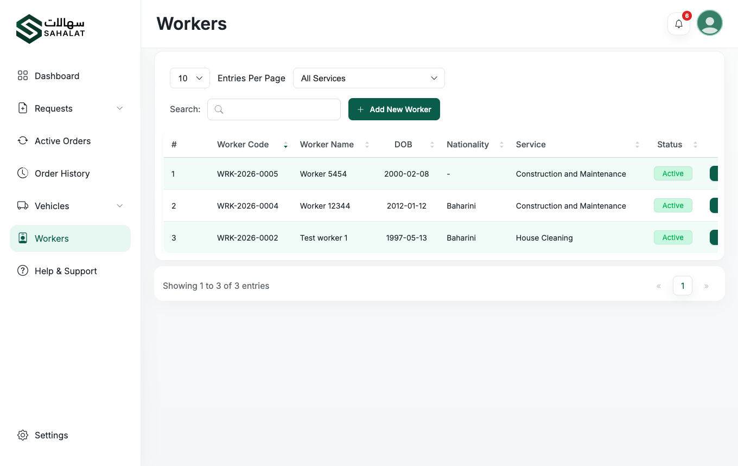Open the user profile avatar
Viewport: 738px width, 466px height.
click(x=710, y=23)
